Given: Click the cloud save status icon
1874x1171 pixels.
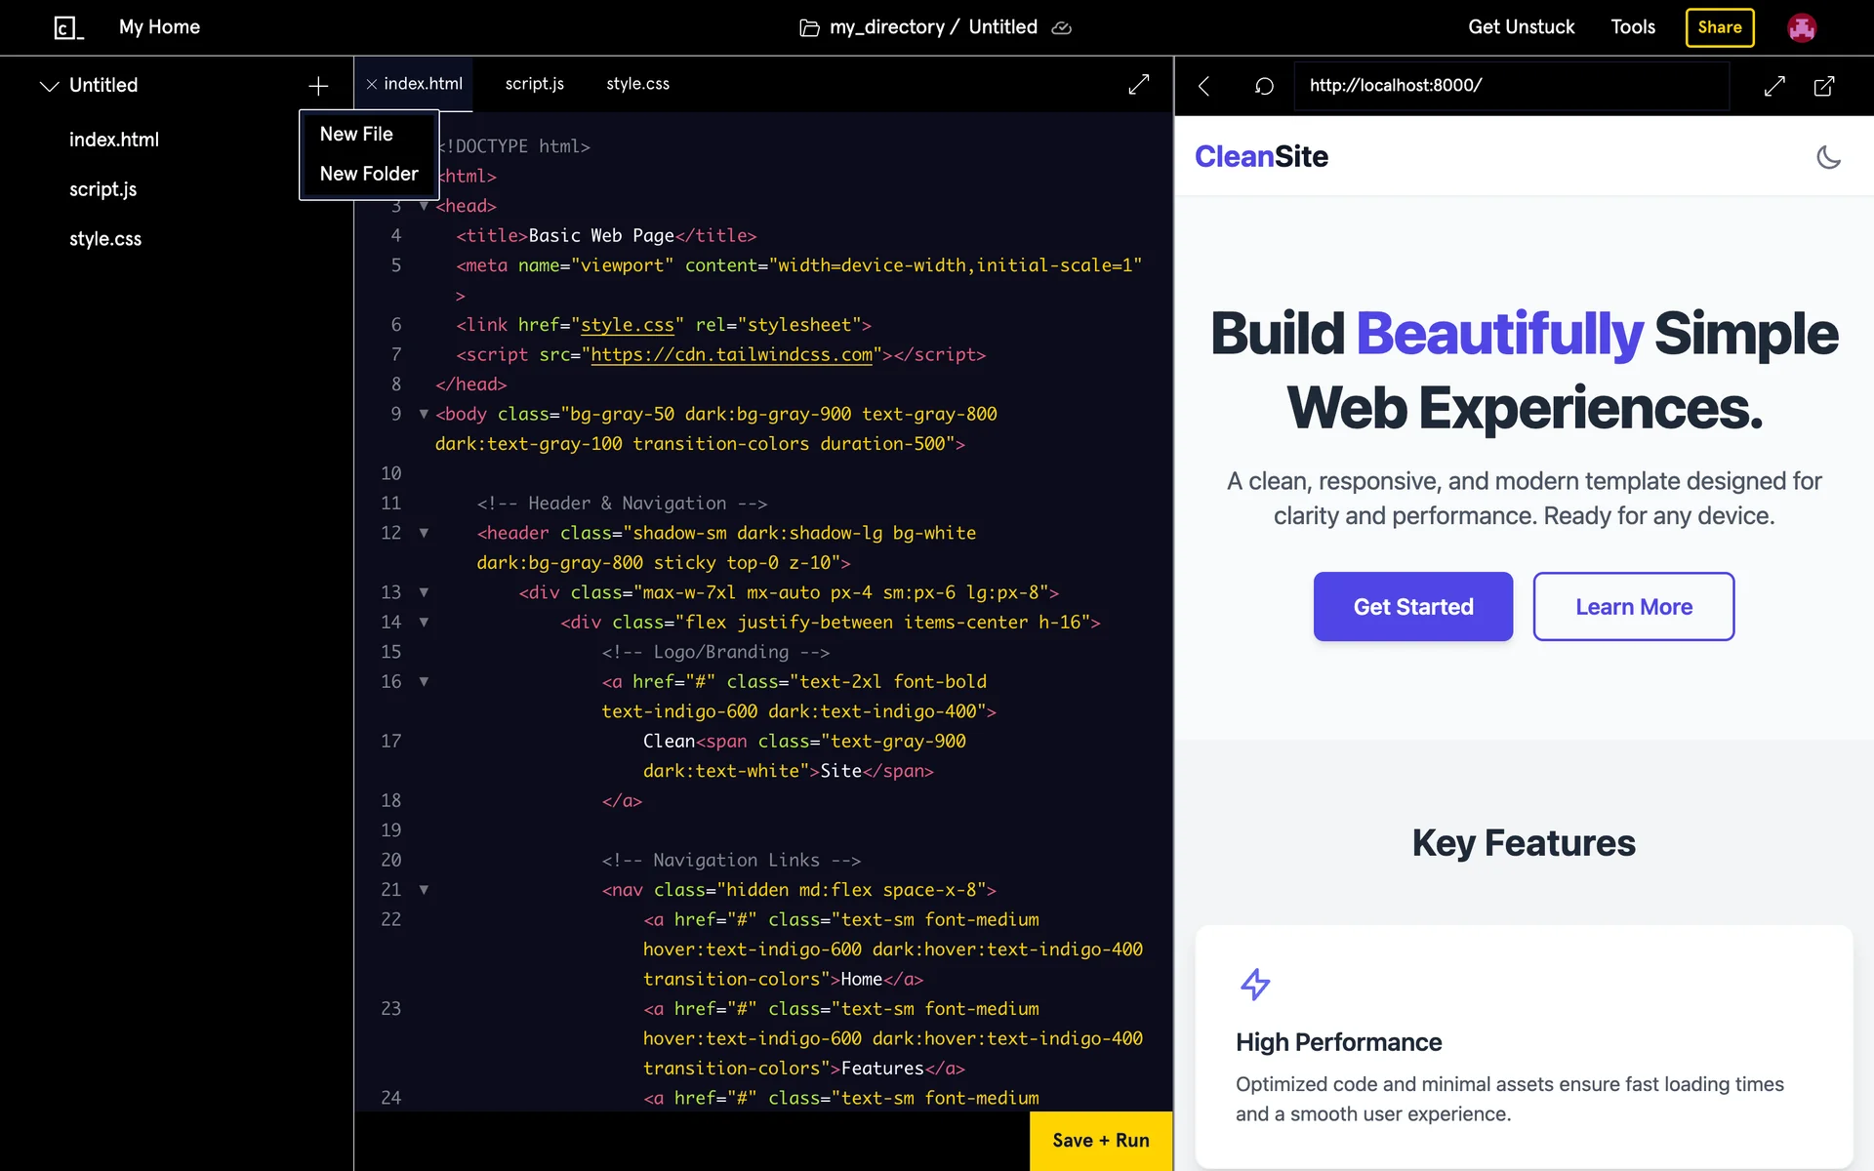Looking at the screenshot, I should [x=1062, y=28].
